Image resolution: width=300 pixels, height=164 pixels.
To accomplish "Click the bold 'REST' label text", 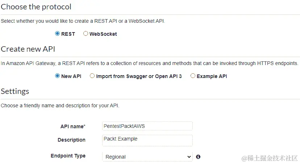I will (x=68, y=34).
